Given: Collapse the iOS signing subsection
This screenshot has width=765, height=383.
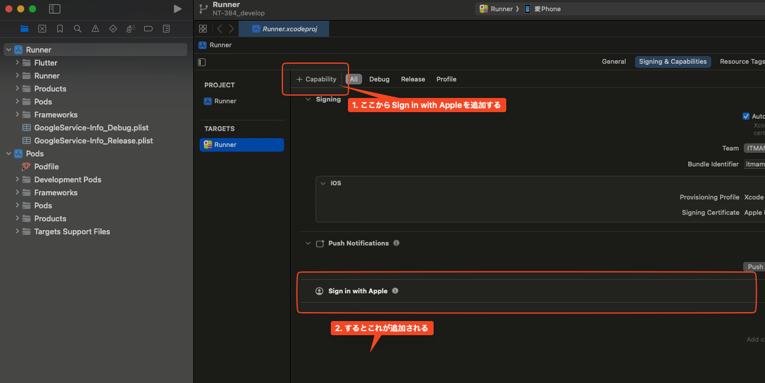Looking at the screenshot, I should tap(323, 183).
